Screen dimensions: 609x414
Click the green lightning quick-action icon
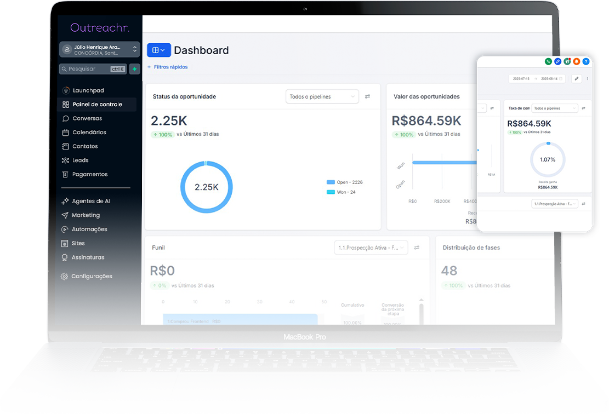[x=134, y=69]
